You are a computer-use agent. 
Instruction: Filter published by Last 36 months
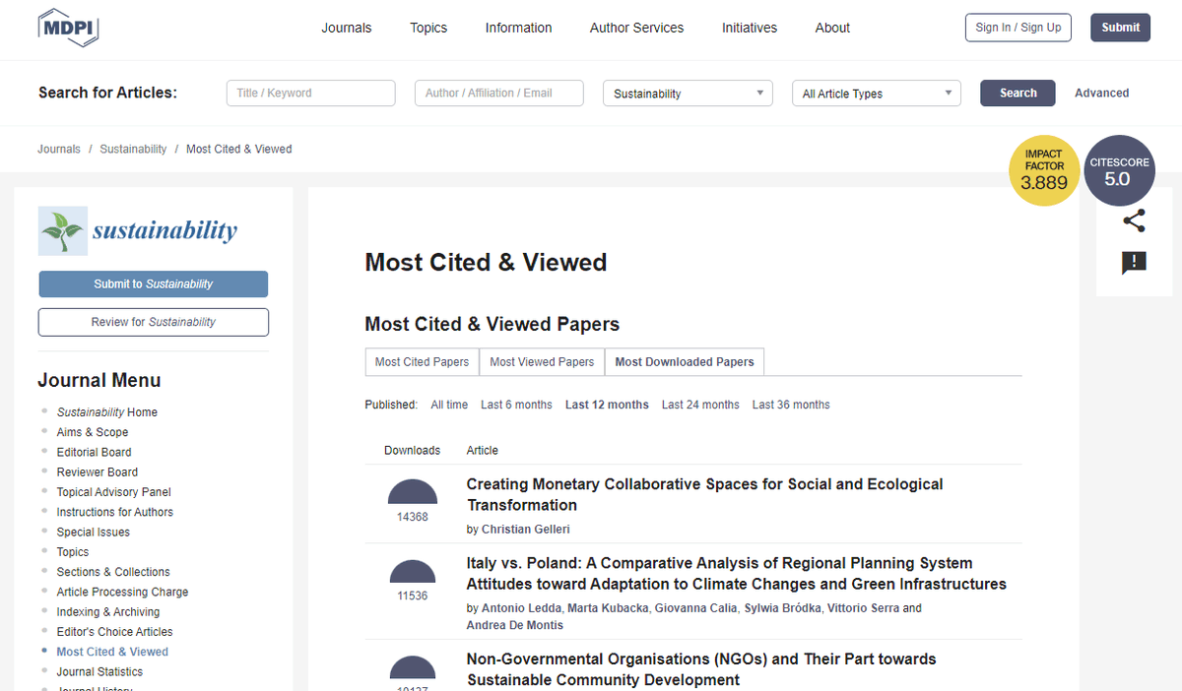click(x=791, y=405)
